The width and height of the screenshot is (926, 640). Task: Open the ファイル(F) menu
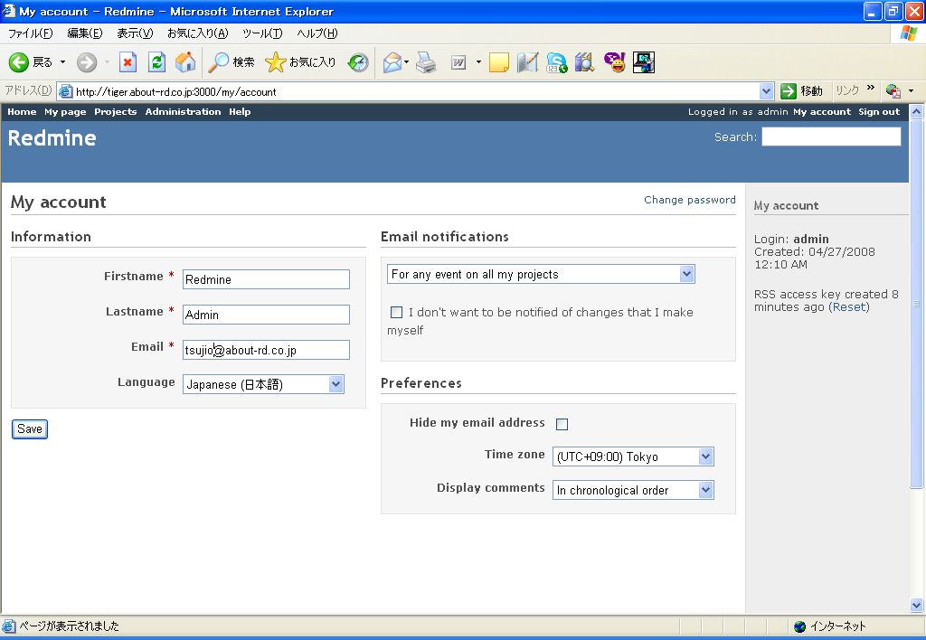pyautogui.click(x=30, y=33)
